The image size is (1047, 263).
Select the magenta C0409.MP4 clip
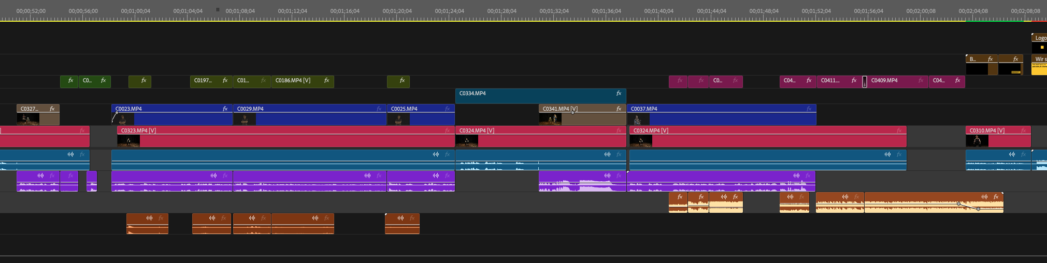tap(898, 81)
